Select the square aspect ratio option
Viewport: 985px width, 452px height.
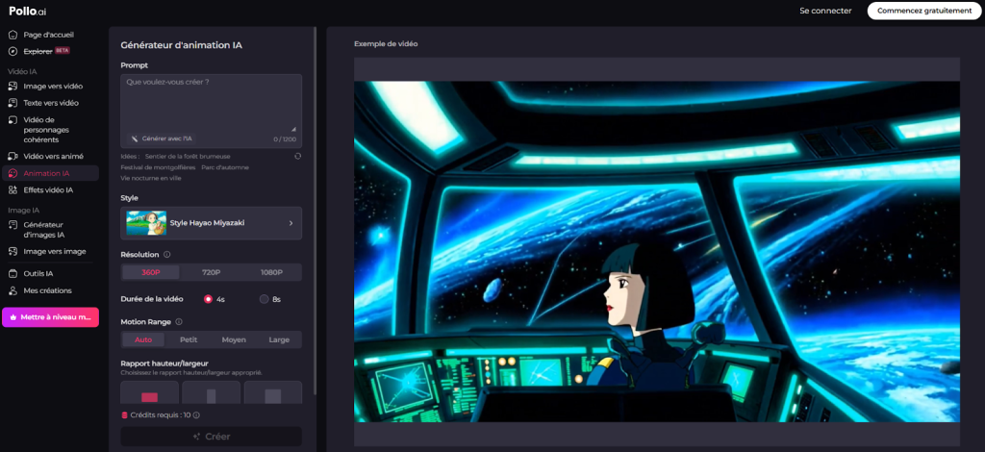(x=272, y=391)
